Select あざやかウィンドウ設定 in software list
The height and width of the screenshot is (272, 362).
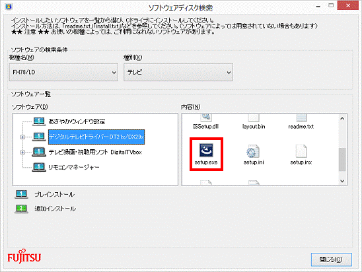point(77,121)
